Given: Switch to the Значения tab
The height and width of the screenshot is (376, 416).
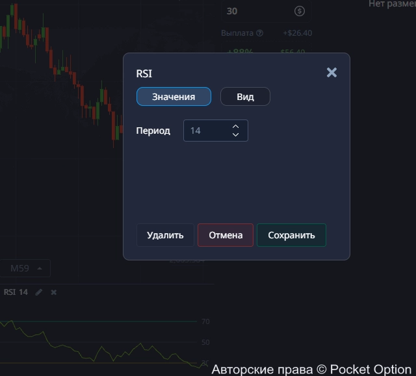Looking at the screenshot, I should pyautogui.click(x=174, y=97).
